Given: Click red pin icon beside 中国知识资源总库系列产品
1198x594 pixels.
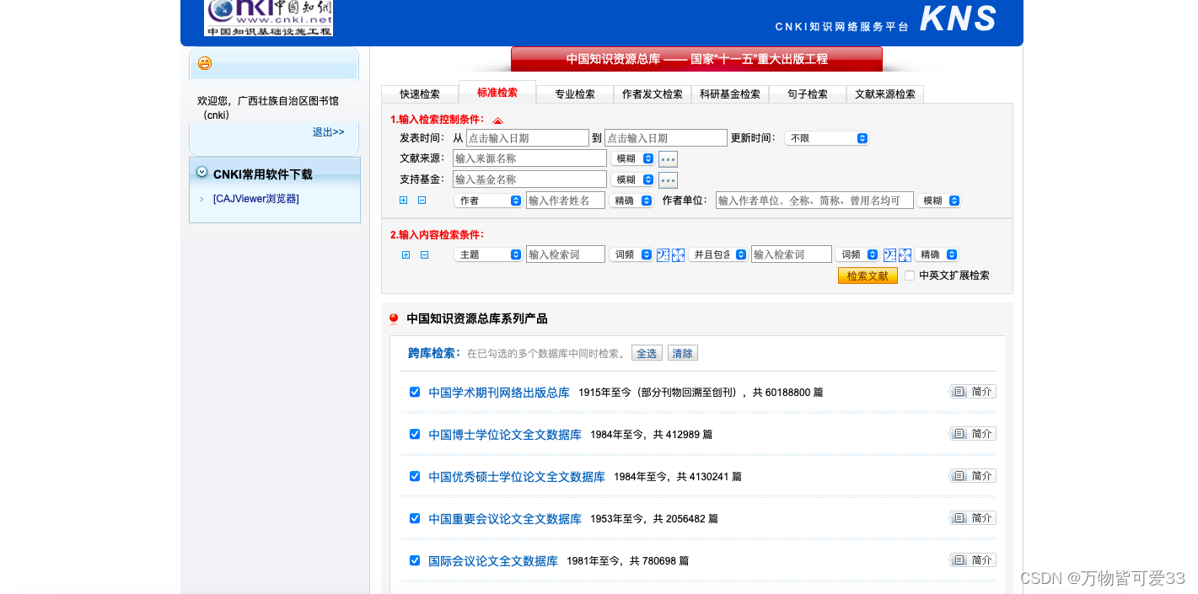Looking at the screenshot, I should (x=394, y=319).
